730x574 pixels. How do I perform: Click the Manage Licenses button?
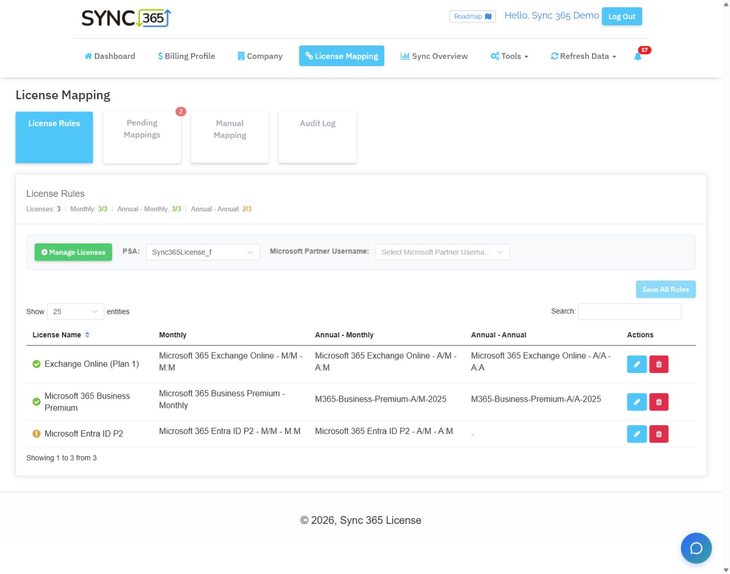click(x=73, y=252)
